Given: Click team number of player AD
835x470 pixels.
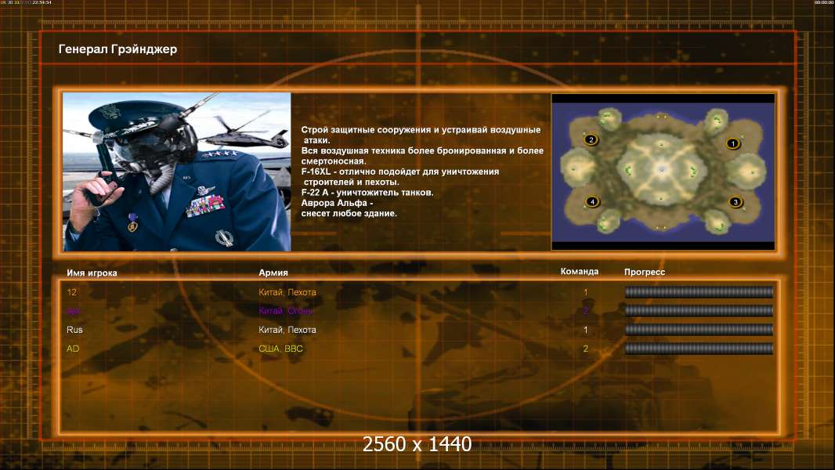Looking at the screenshot, I should click(x=585, y=349).
